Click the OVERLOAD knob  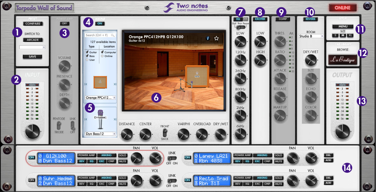point(202,134)
